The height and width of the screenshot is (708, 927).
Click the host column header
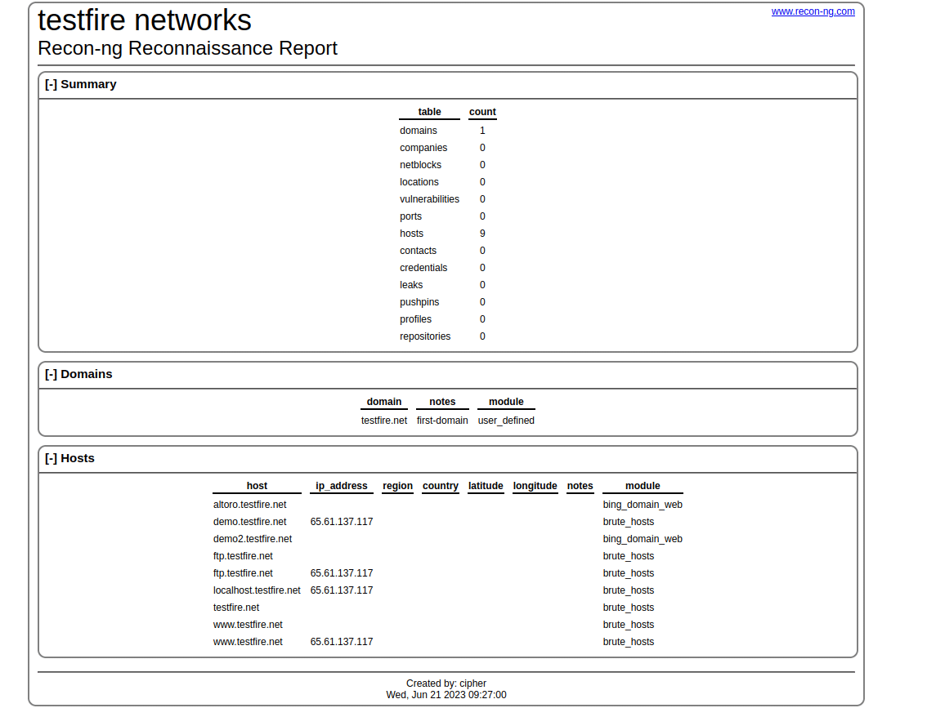click(x=257, y=486)
